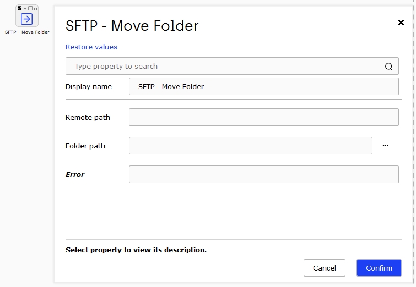Select the Display name property label

point(88,87)
